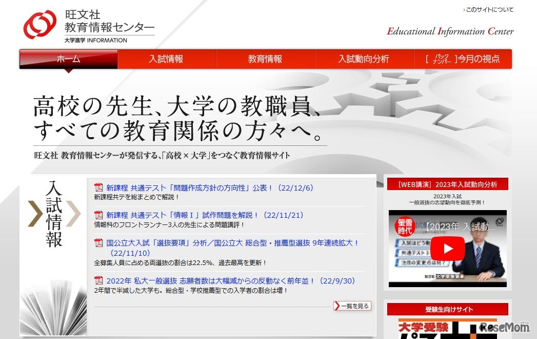The width and height of the screenshot is (537, 339).
Task: Open PDF icon beside 2022年 私大一般選抜 article
Action: point(98,280)
